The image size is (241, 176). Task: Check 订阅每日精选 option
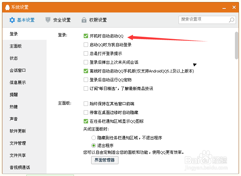[86, 88]
